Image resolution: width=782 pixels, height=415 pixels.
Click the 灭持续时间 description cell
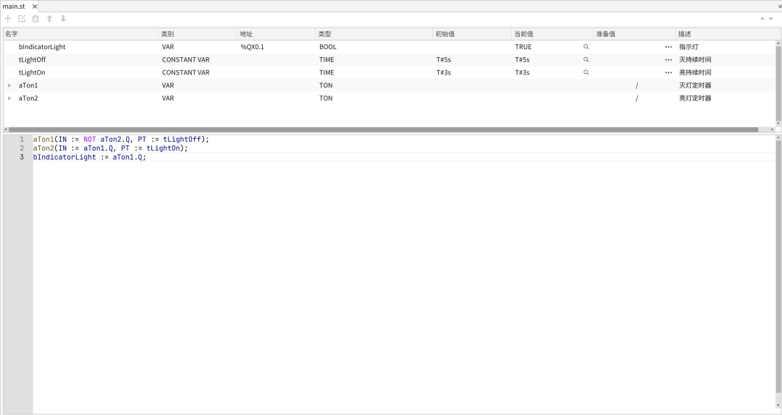pyautogui.click(x=694, y=60)
